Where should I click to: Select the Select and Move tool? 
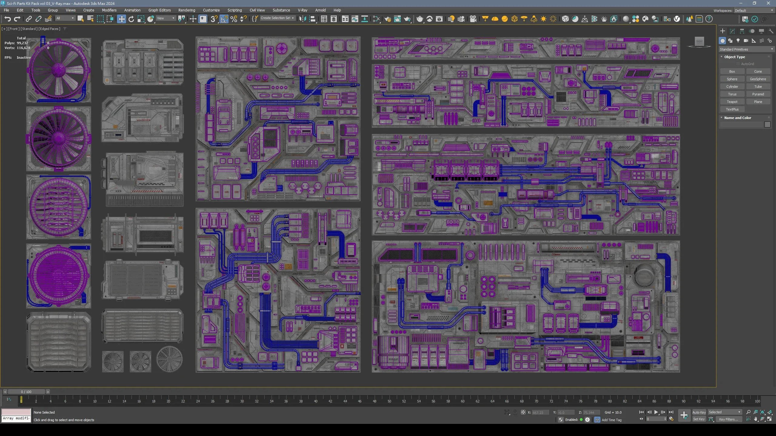(121, 19)
